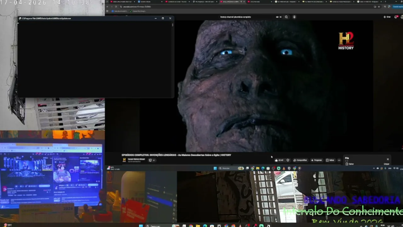The image size is (403, 227).
Task: Open the Canal History Brasil channel link
Action: click(136, 159)
